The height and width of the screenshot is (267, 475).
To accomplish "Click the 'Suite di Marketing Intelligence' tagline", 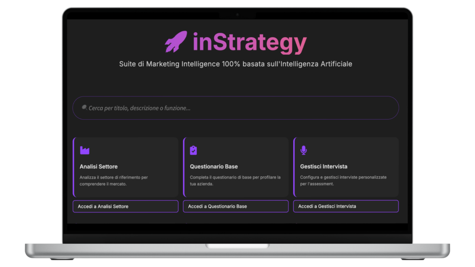I will point(236,64).
